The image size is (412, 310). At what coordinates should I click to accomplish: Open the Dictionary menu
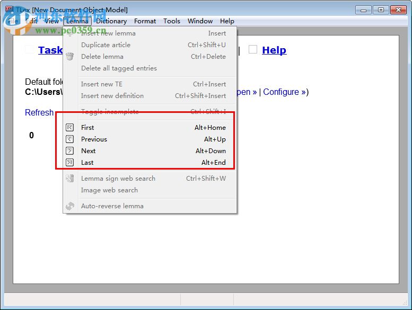click(111, 21)
